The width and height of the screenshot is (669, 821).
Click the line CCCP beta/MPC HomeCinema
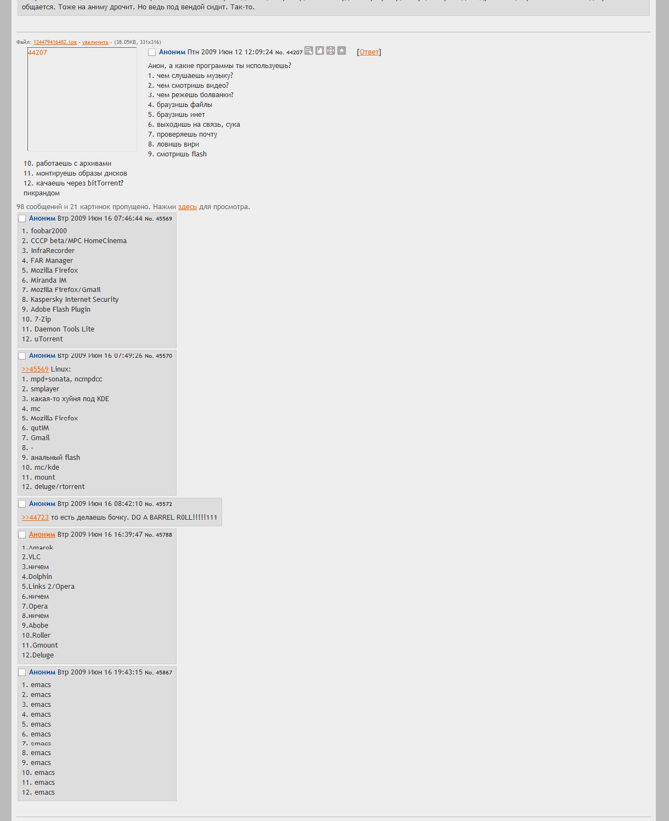(74, 241)
